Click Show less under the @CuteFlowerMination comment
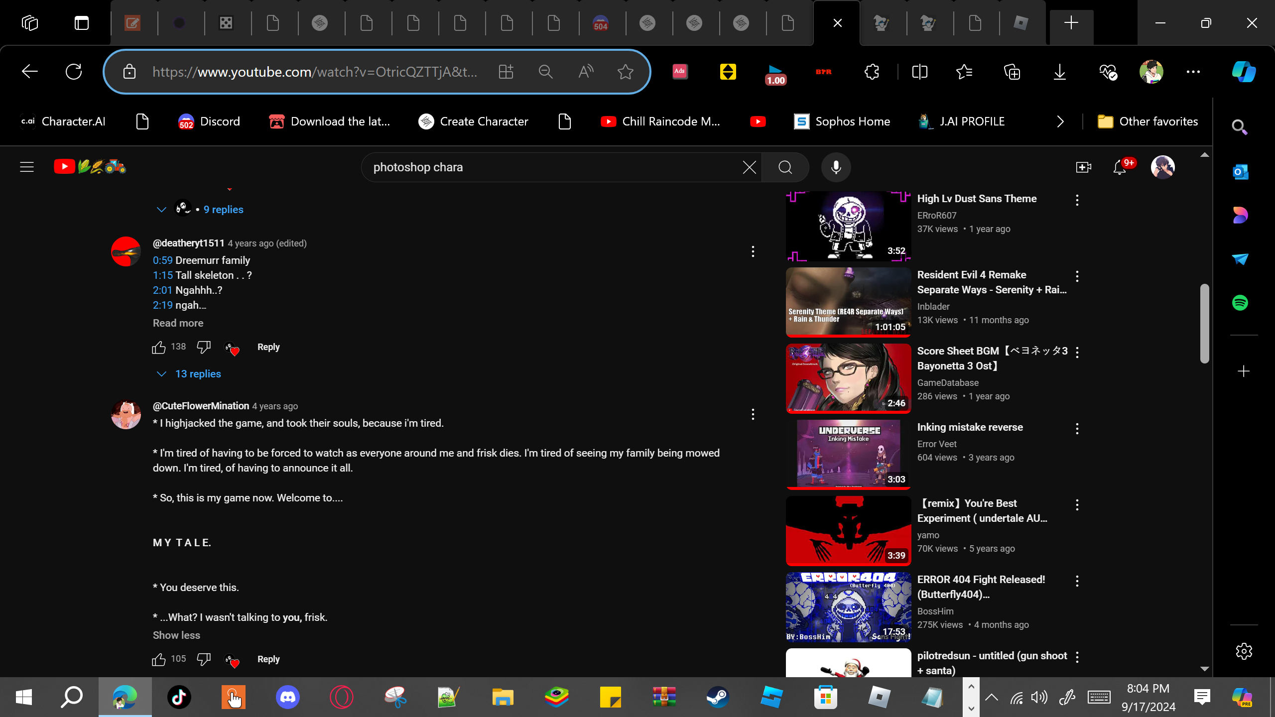The height and width of the screenshot is (717, 1275). coord(176,635)
